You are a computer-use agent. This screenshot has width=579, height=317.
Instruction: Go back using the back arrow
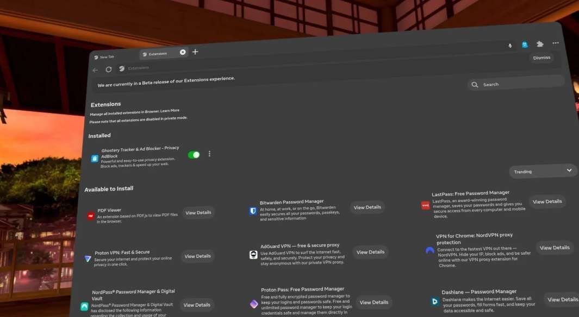pyautogui.click(x=95, y=70)
